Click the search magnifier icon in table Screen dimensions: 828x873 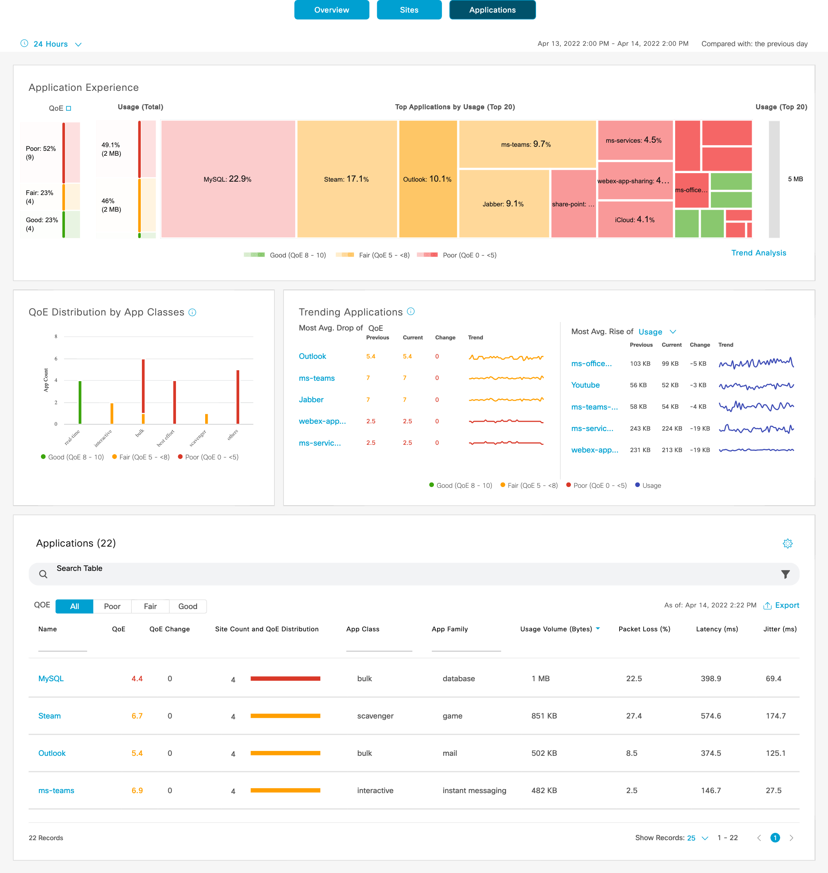[x=43, y=574]
